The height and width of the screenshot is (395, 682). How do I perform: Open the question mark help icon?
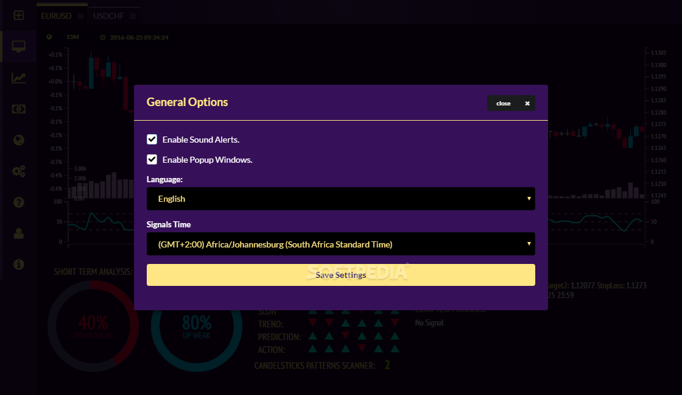[19, 202]
